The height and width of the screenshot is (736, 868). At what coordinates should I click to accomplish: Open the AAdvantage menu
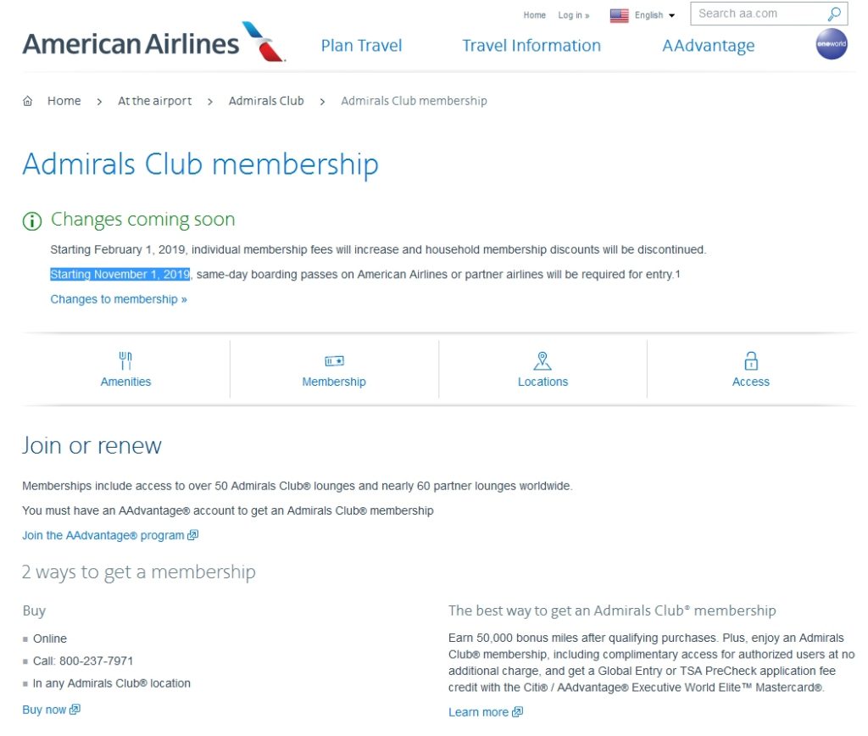tap(708, 45)
